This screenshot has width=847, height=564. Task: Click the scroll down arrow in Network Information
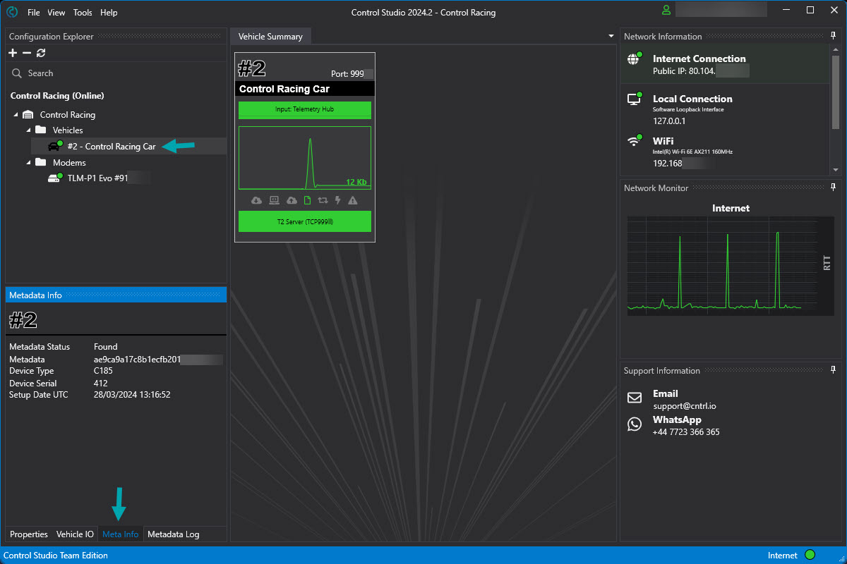coord(836,170)
